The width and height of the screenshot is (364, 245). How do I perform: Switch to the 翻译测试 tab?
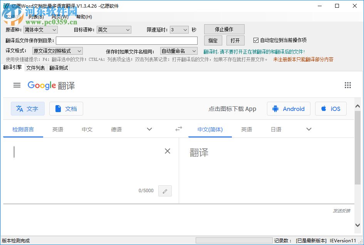(58, 68)
